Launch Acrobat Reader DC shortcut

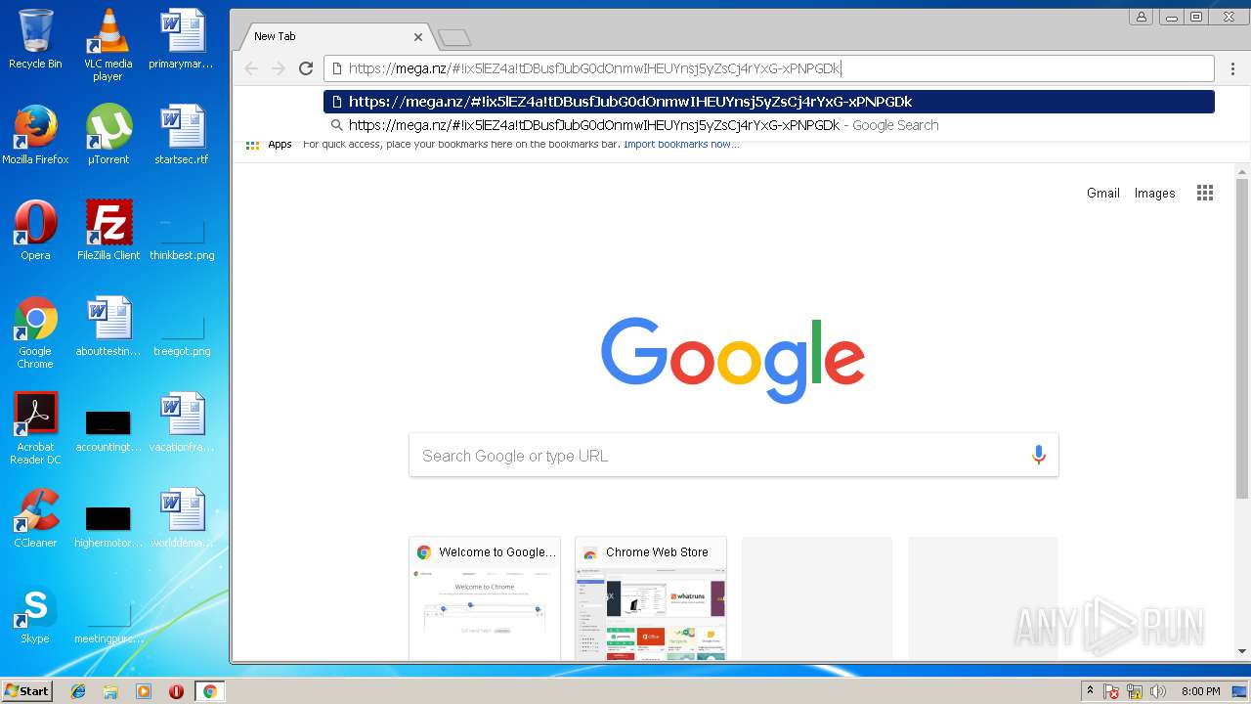[x=35, y=428]
